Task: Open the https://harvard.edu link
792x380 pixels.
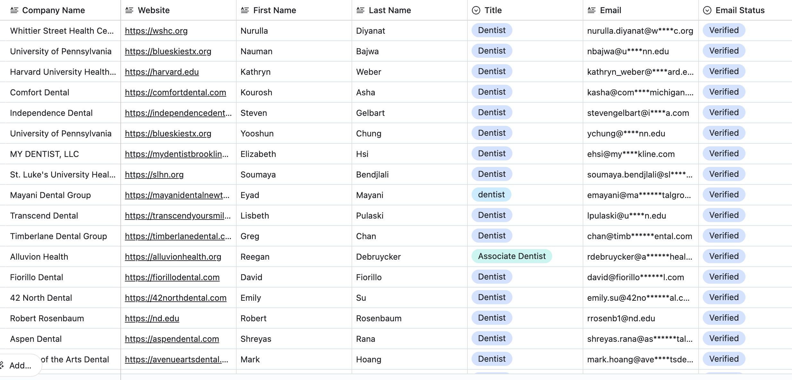Action: [x=161, y=72]
